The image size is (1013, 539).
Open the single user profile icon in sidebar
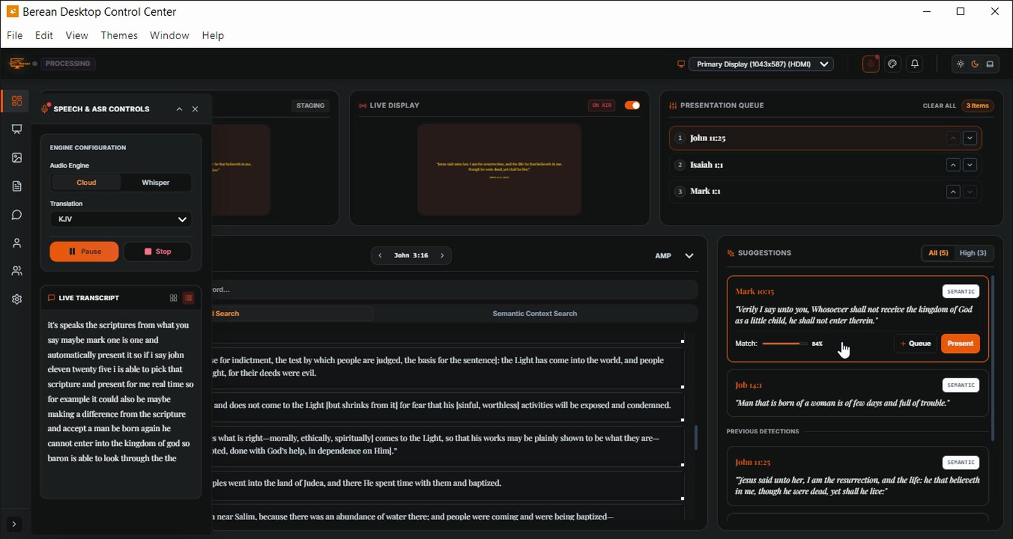(17, 243)
